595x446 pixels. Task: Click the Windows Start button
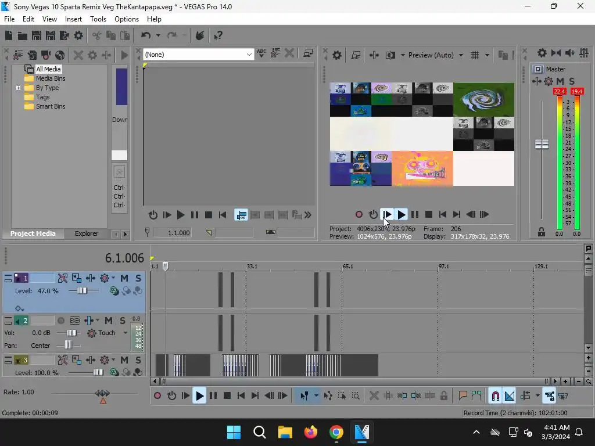tap(234, 432)
